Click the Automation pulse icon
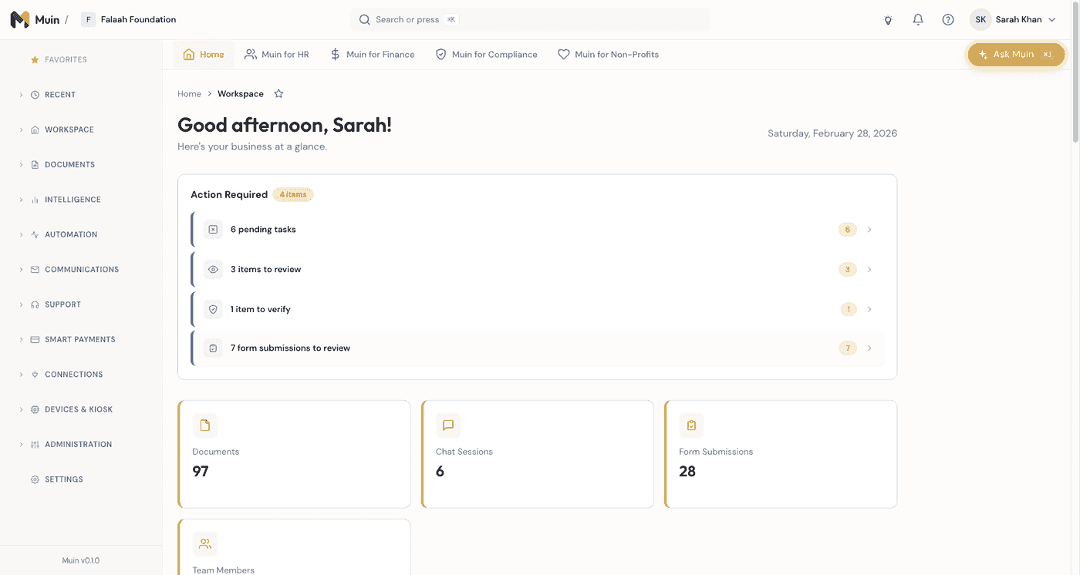This screenshot has width=1080, height=575. pyautogui.click(x=35, y=235)
